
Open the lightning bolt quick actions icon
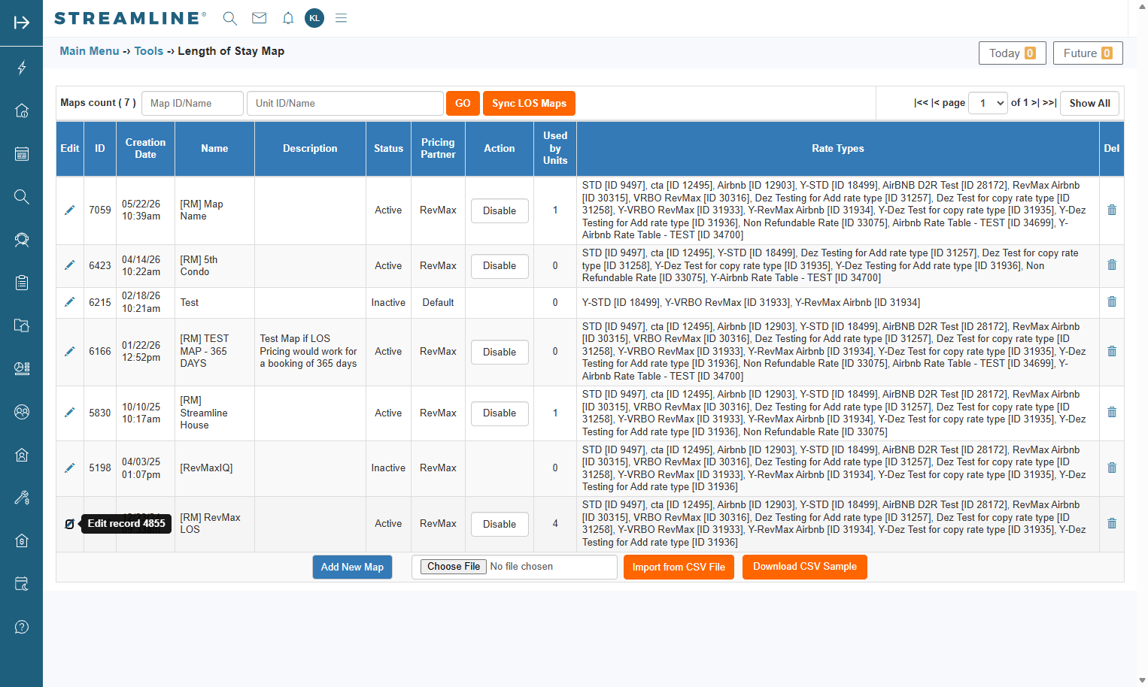[x=22, y=68]
